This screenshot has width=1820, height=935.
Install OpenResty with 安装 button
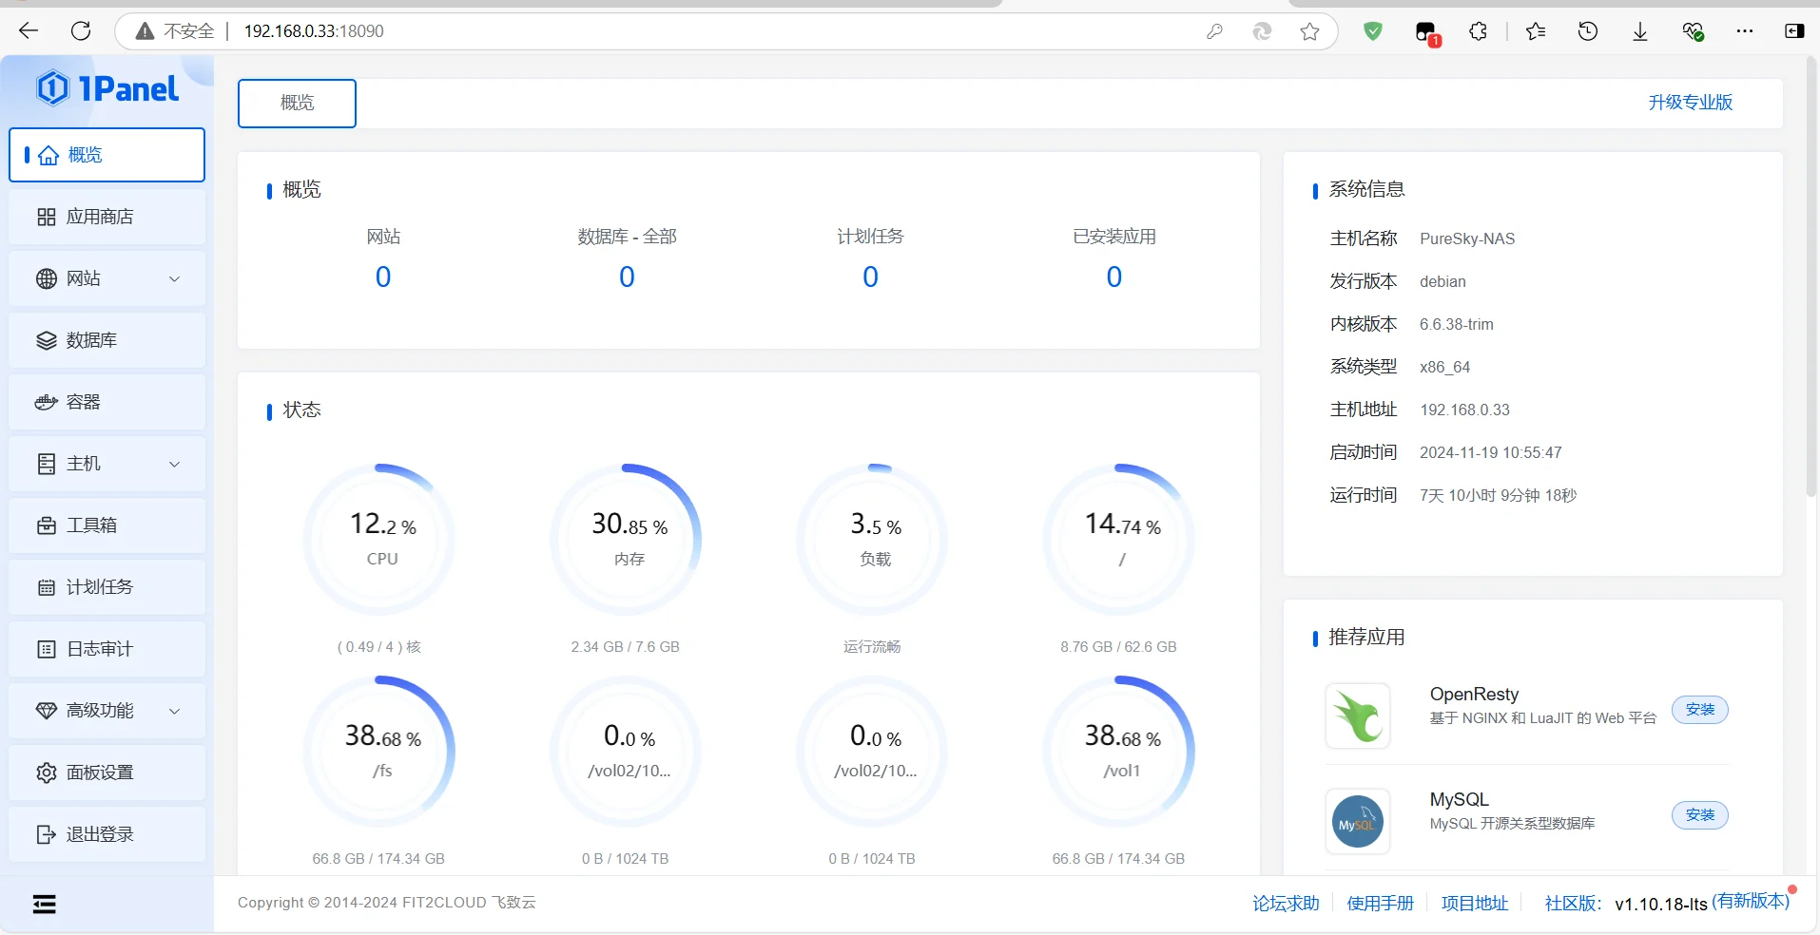pos(1699,710)
